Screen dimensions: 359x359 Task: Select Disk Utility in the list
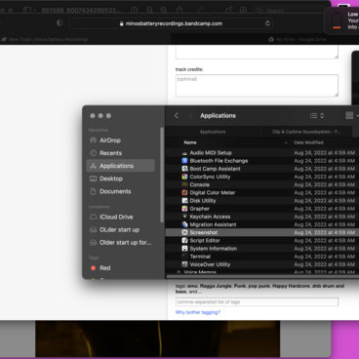coord(203,201)
